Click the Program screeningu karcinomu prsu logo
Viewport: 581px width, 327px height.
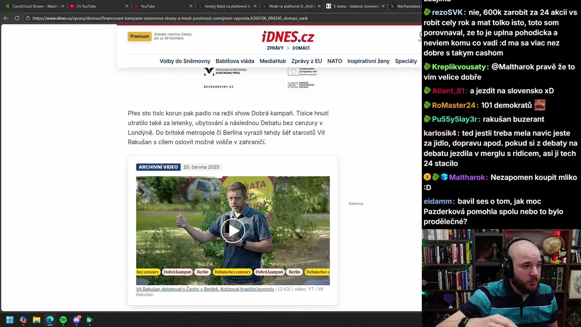225,71
